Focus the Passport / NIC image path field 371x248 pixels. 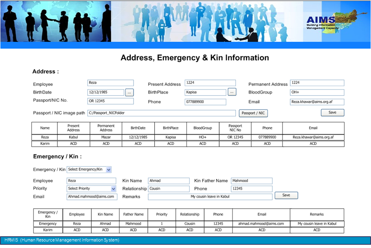click(x=161, y=113)
